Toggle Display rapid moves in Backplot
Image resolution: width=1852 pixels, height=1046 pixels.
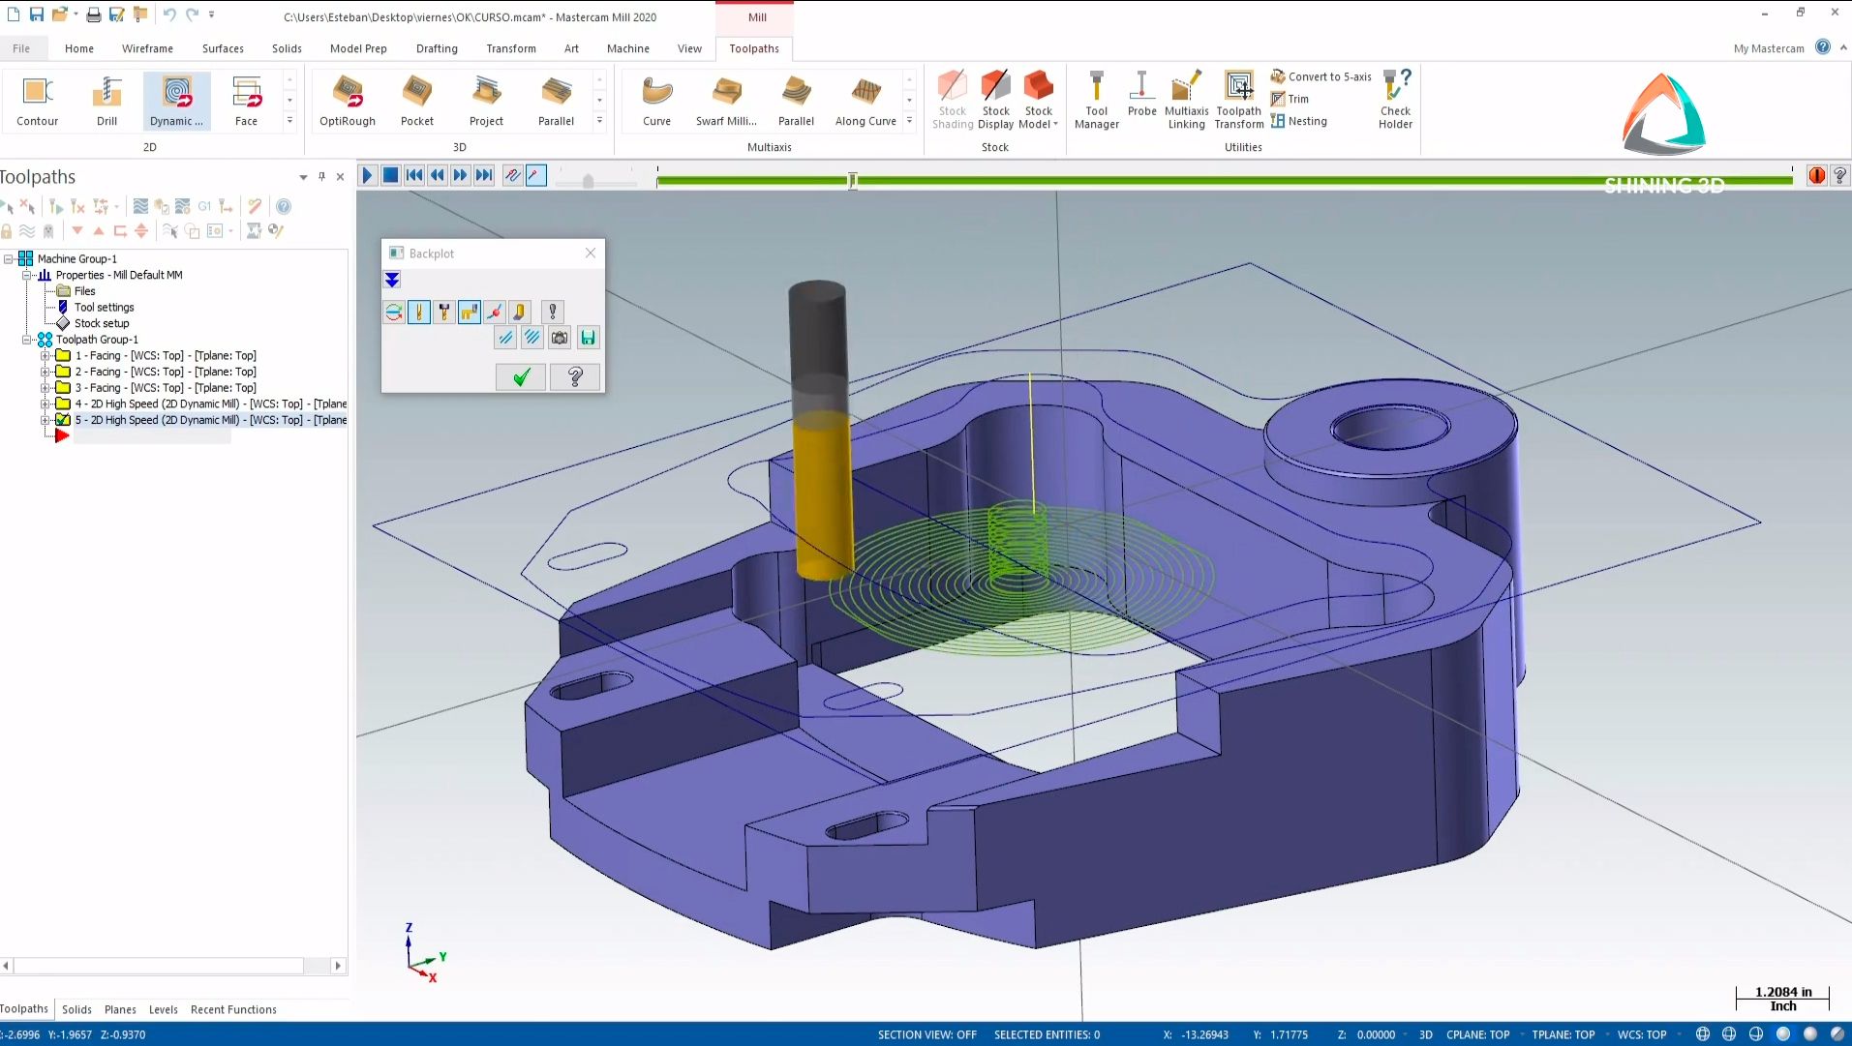[x=470, y=312]
